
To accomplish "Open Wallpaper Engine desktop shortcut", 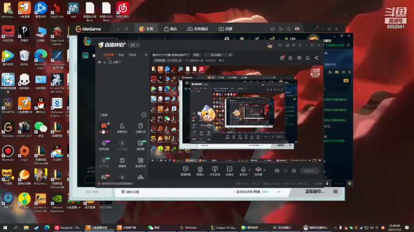I will [57, 107].
